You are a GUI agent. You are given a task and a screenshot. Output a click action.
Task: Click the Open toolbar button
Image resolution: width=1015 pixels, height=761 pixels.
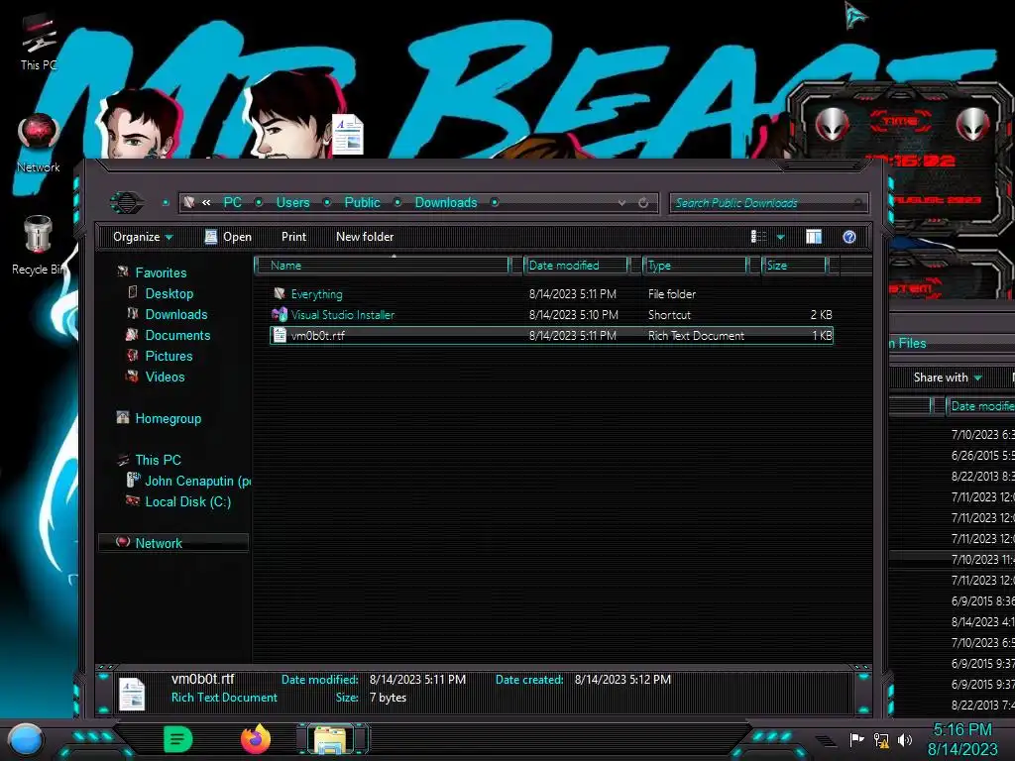[x=228, y=237]
